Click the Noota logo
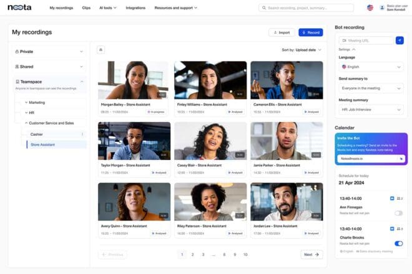Viewport: 412px width, 274px height. tap(19, 7)
